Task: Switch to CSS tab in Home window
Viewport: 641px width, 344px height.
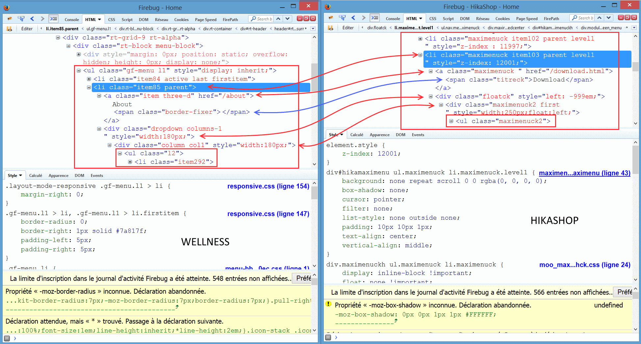Action: 112,20
